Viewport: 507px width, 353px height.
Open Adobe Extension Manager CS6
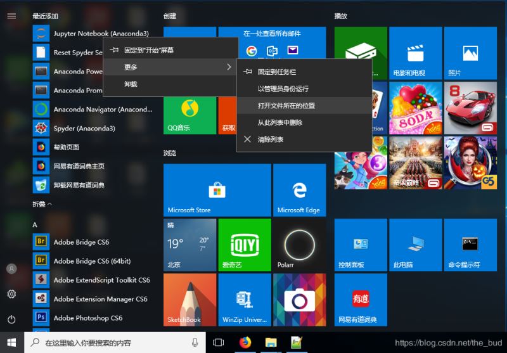[93, 298]
